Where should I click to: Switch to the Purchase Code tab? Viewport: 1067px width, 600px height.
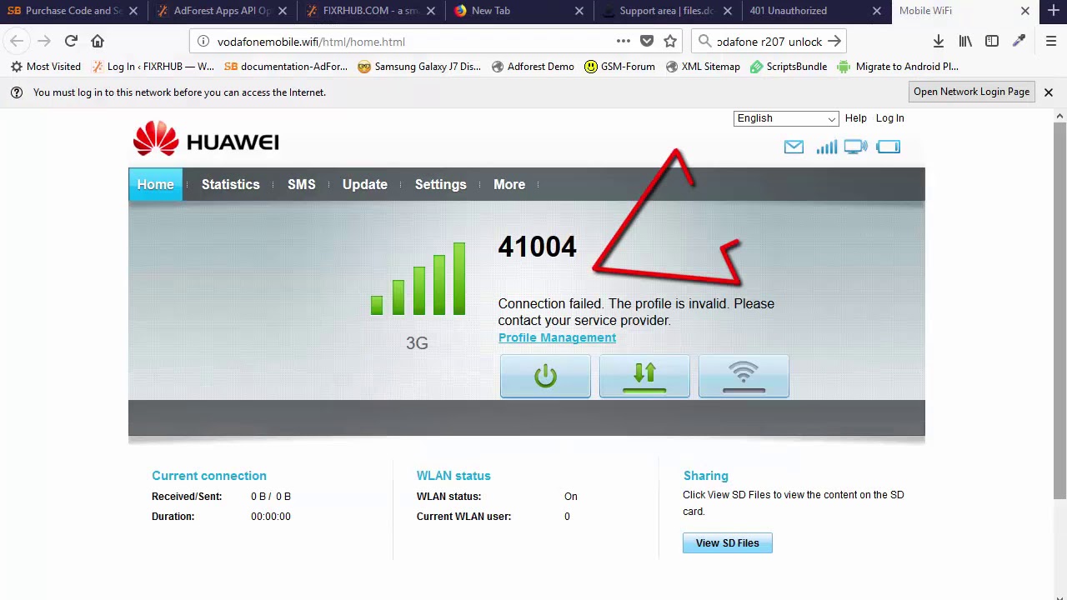[73, 11]
